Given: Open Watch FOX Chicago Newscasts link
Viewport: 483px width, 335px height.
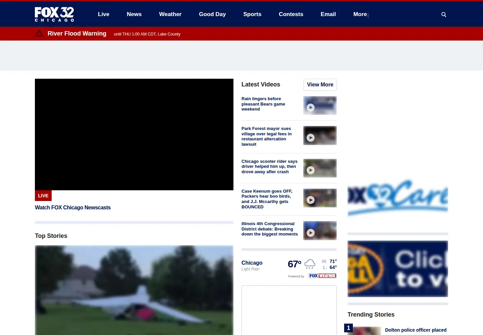Looking at the screenshot, I should pyautogui.click(x=73, y=207).
